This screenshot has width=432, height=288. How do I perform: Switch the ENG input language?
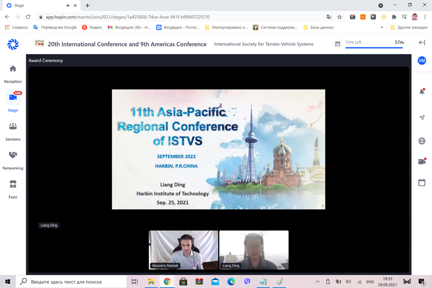click(x=370, y=282)
